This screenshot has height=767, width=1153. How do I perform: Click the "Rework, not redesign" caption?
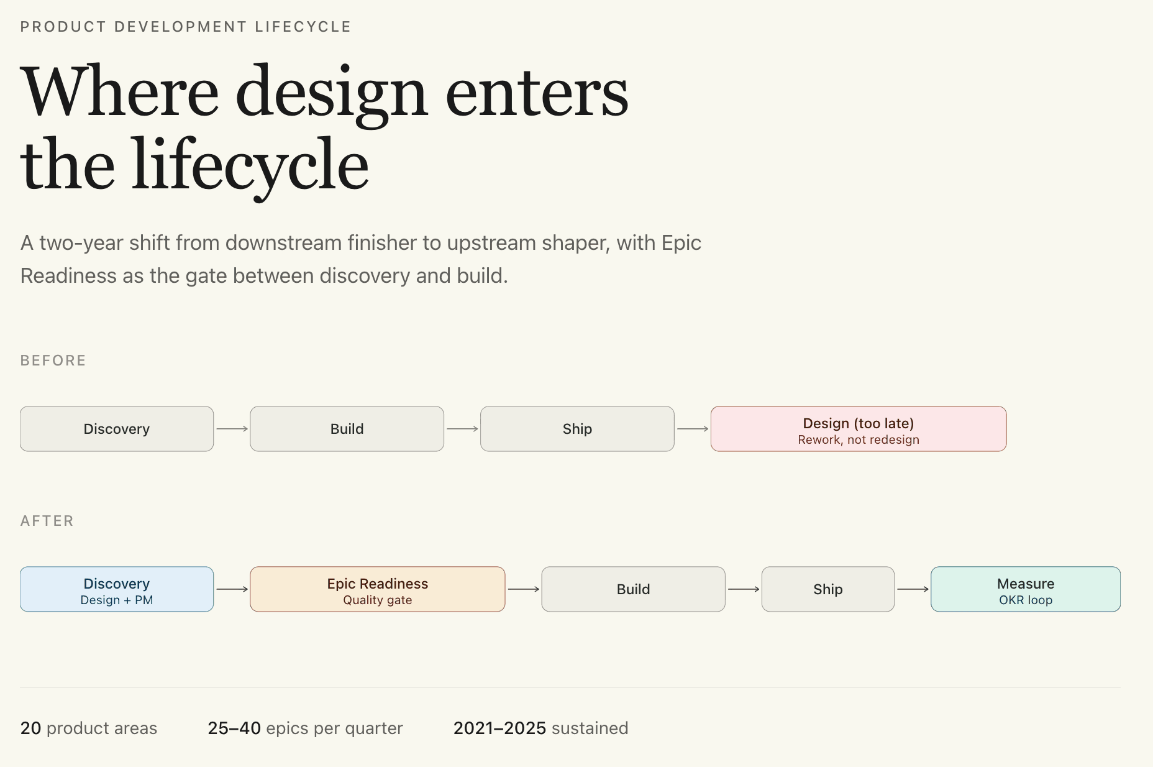click(859, 440)
